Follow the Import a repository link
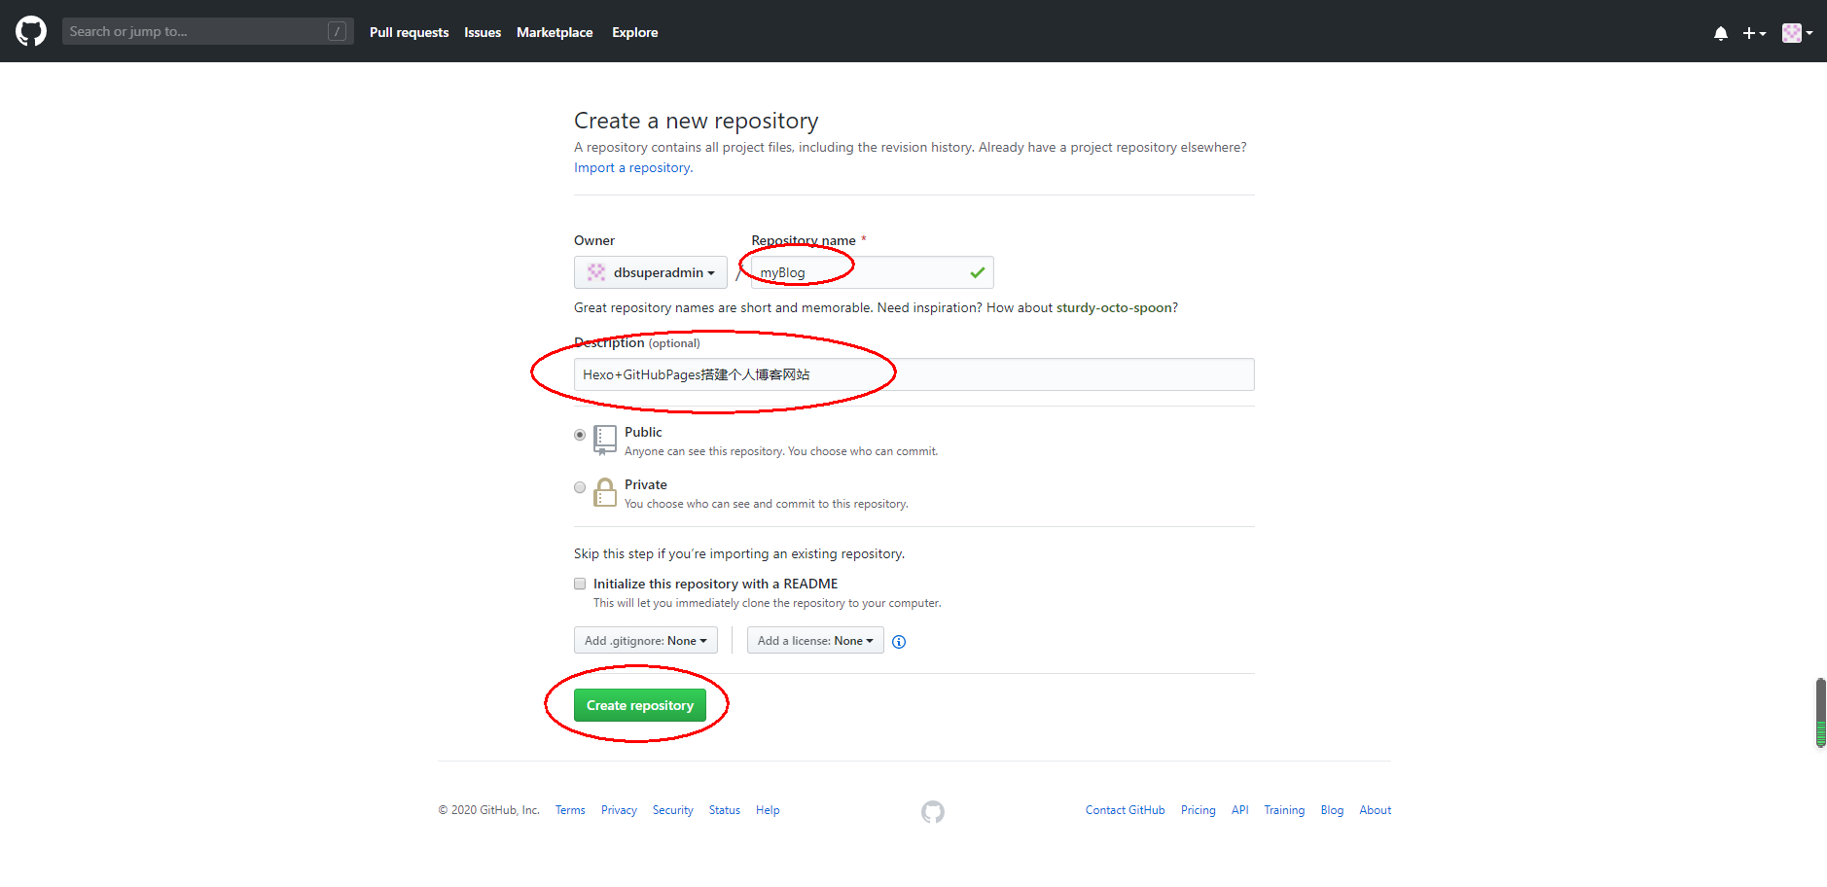Image resolution: width=1827 pixels, height=887 pixels. click(633, 167)
